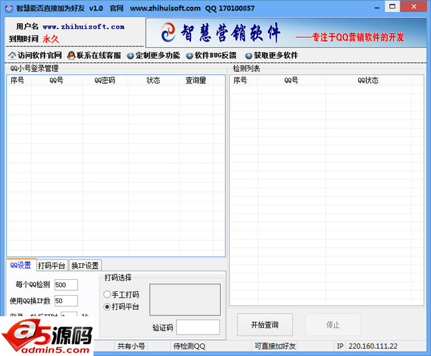
Task: Switch to the 打码平台 tab
Action: [52, 266]
